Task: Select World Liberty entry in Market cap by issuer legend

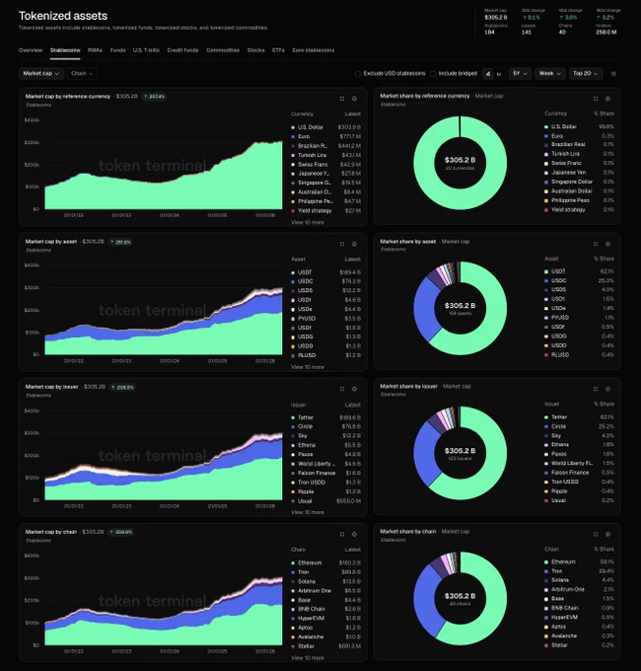Action: tap(325, 464)
